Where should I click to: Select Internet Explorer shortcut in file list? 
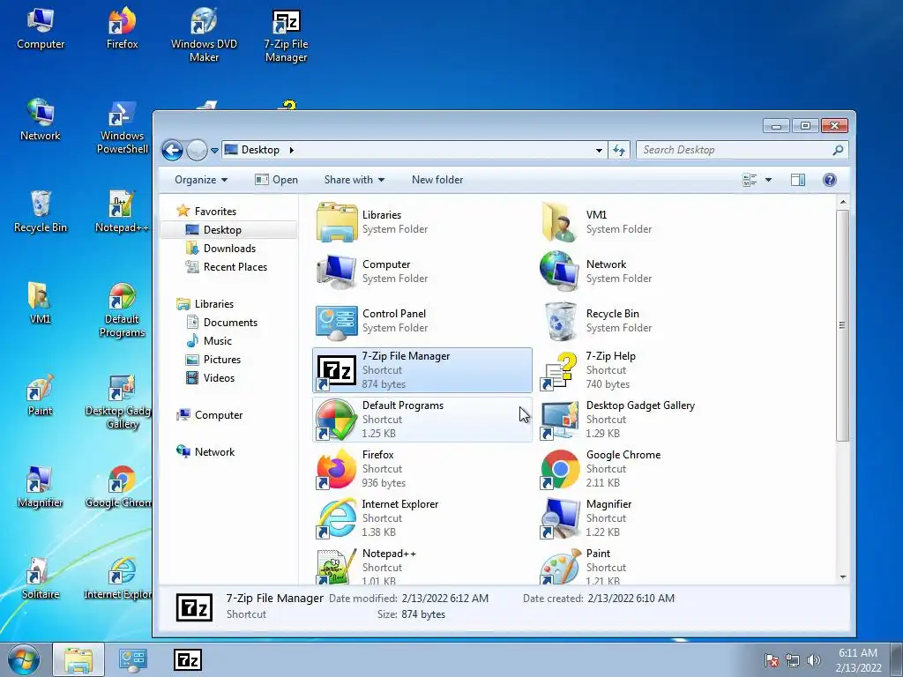coord(422,518)
